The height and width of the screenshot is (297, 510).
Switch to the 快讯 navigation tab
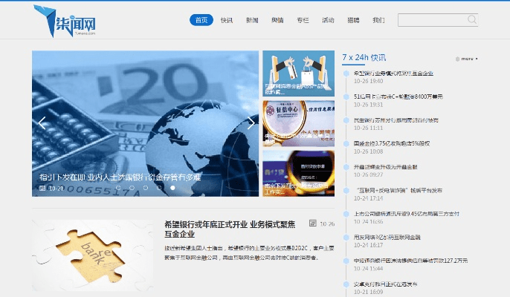point(227,20)
